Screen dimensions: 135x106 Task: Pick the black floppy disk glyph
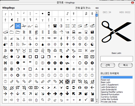click(x=92, y=32)
